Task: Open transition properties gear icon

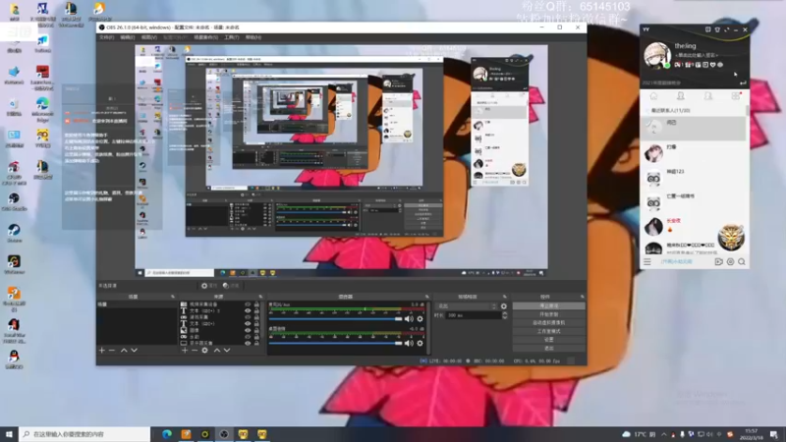Action: (x=504, y=306)
